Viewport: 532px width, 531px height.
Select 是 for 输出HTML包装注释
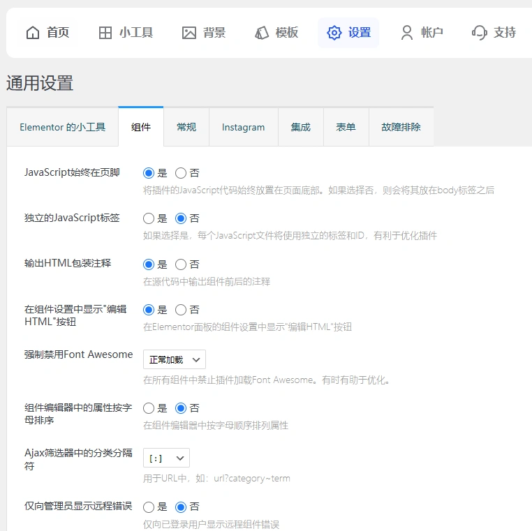[x=149, y=264]
